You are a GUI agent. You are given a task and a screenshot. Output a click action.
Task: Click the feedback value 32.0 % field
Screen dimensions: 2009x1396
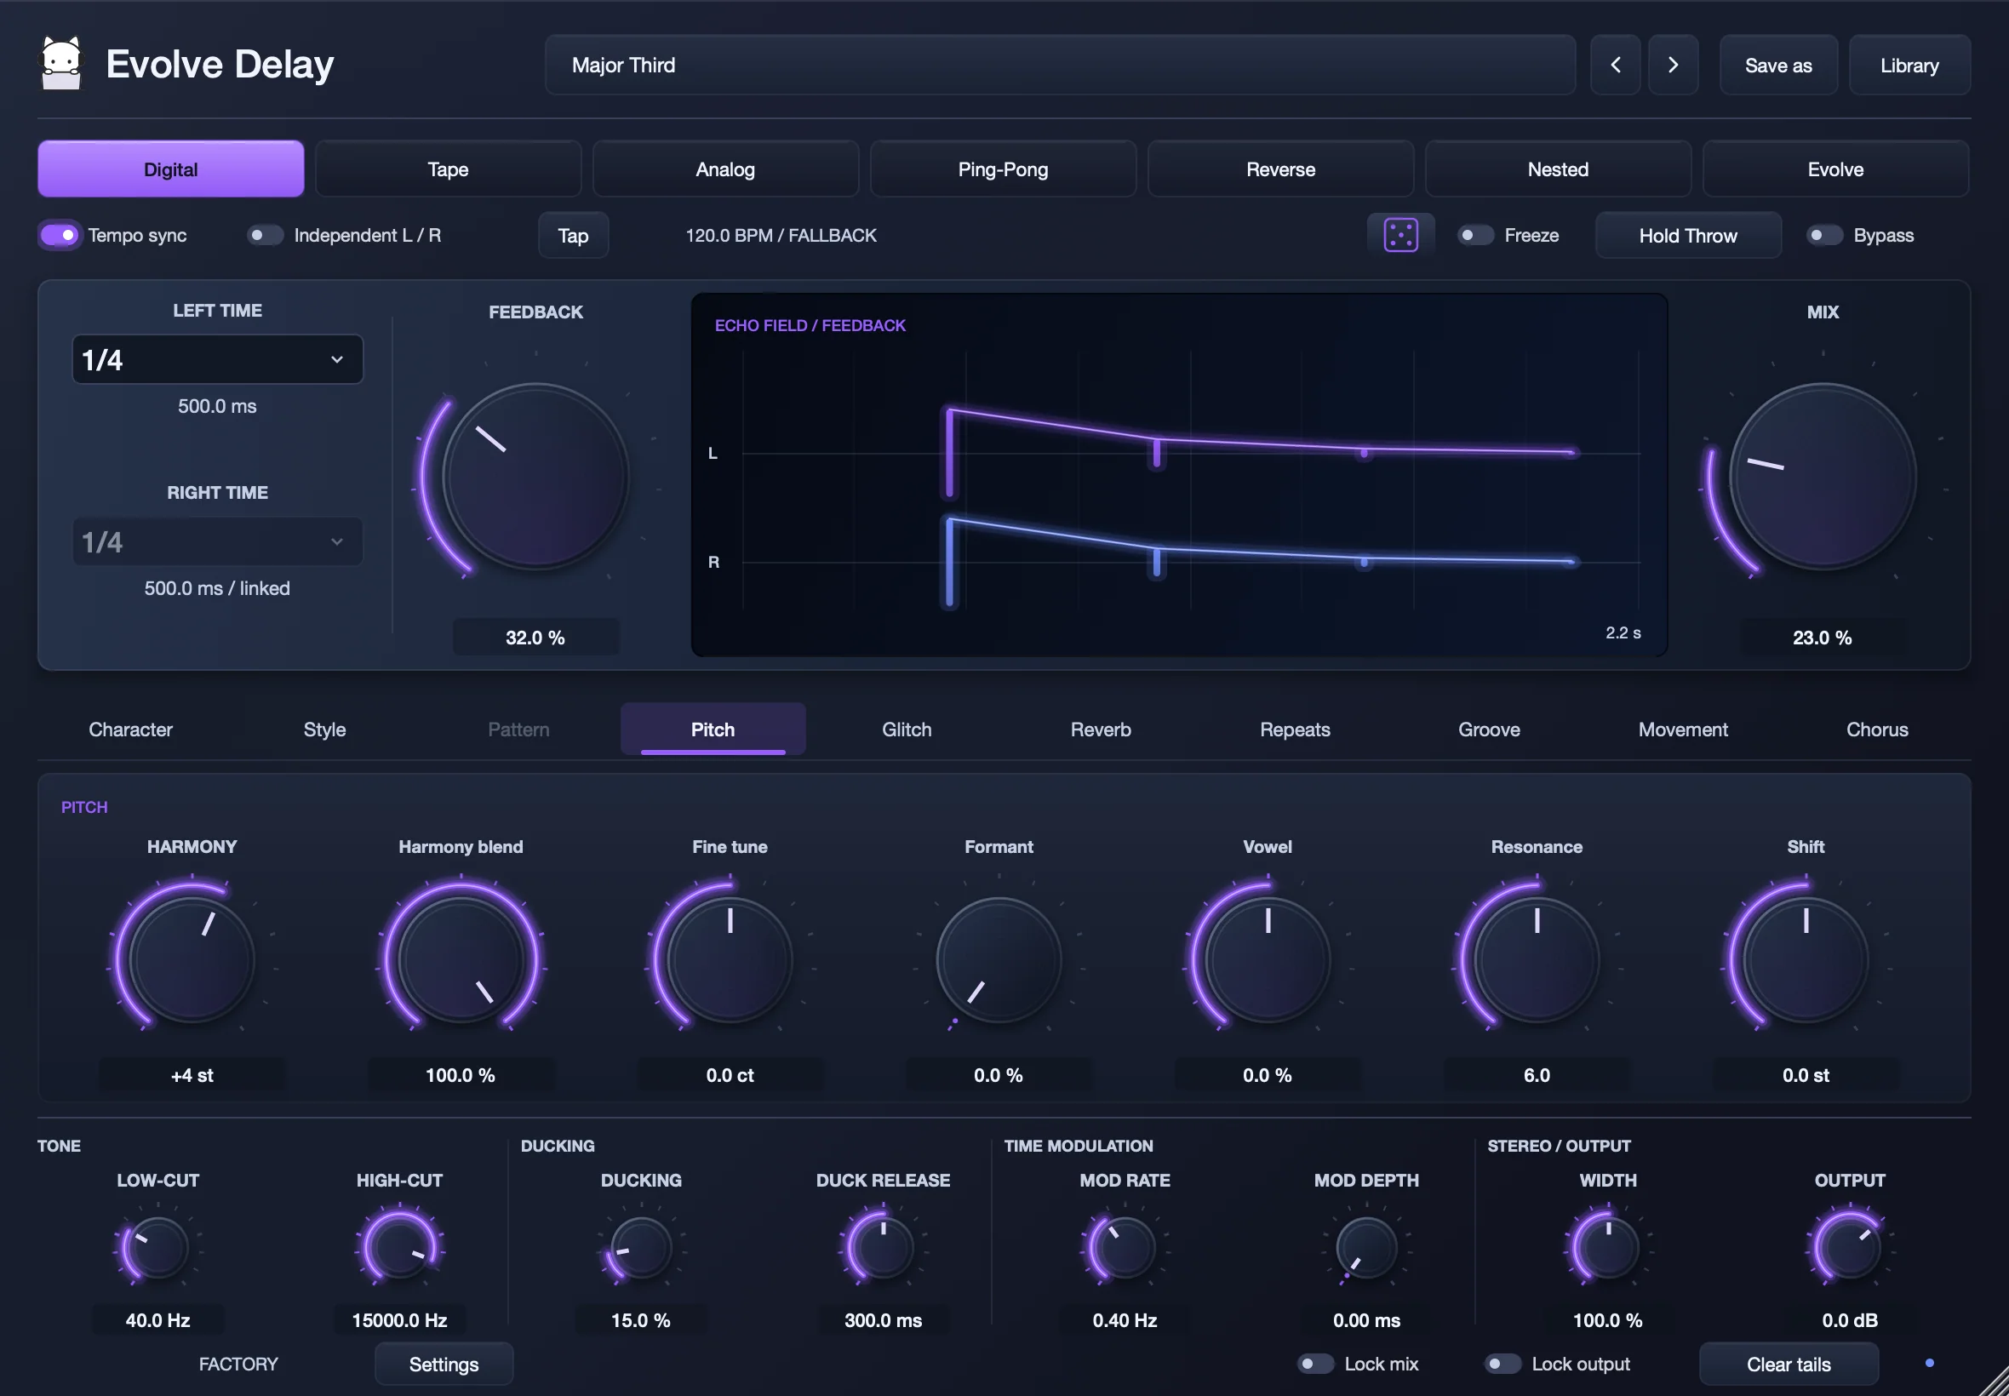tap(535, 638)
